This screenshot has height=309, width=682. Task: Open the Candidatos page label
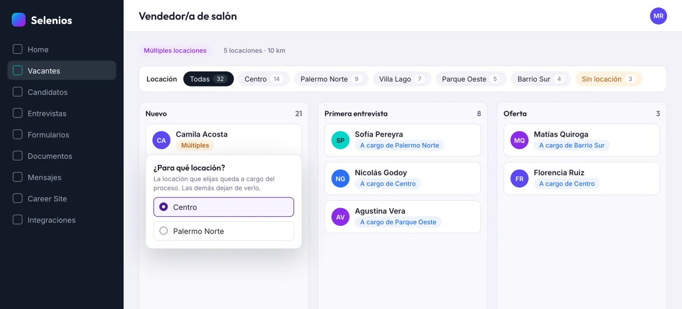(x=48, y=92)
